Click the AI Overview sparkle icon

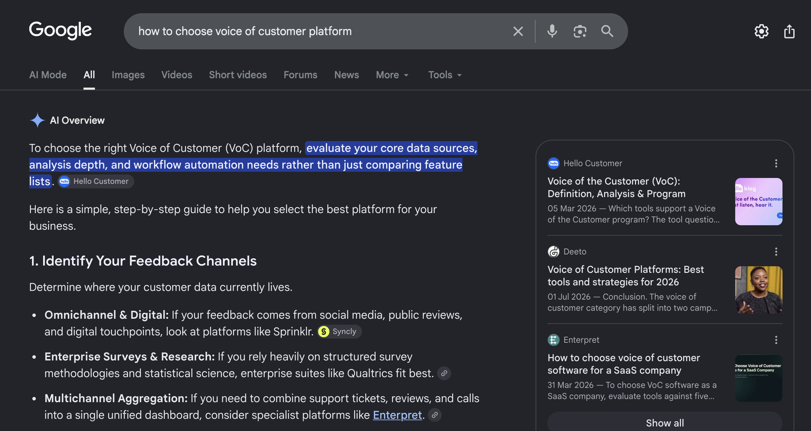pyautogui.click(x=37, y=120)
